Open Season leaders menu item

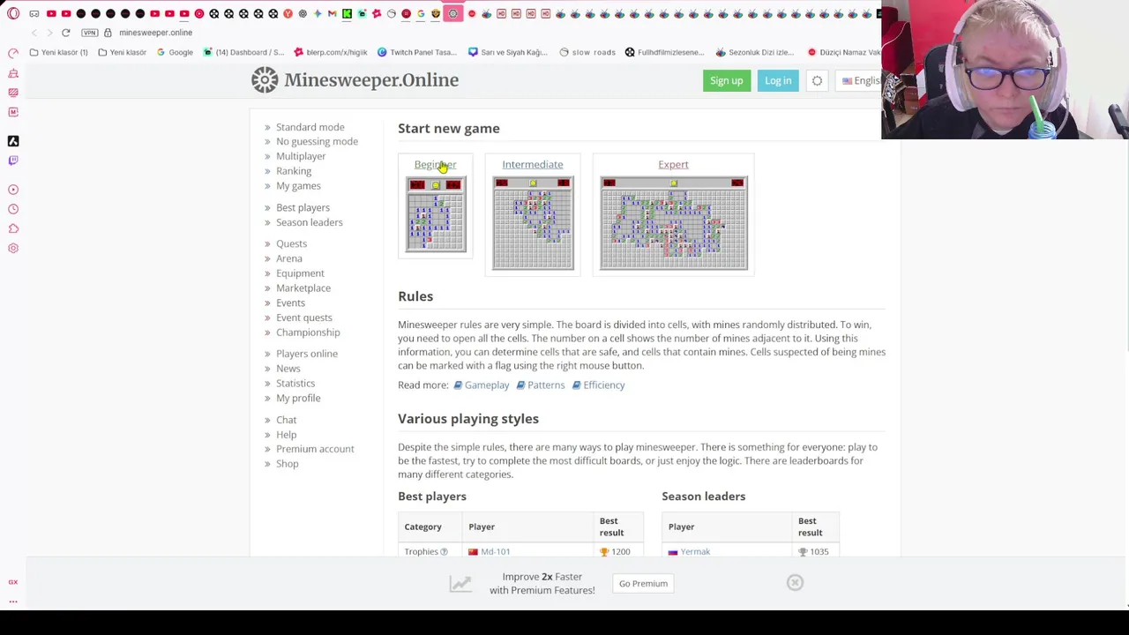pyautogui.click(x=309, y=222)
